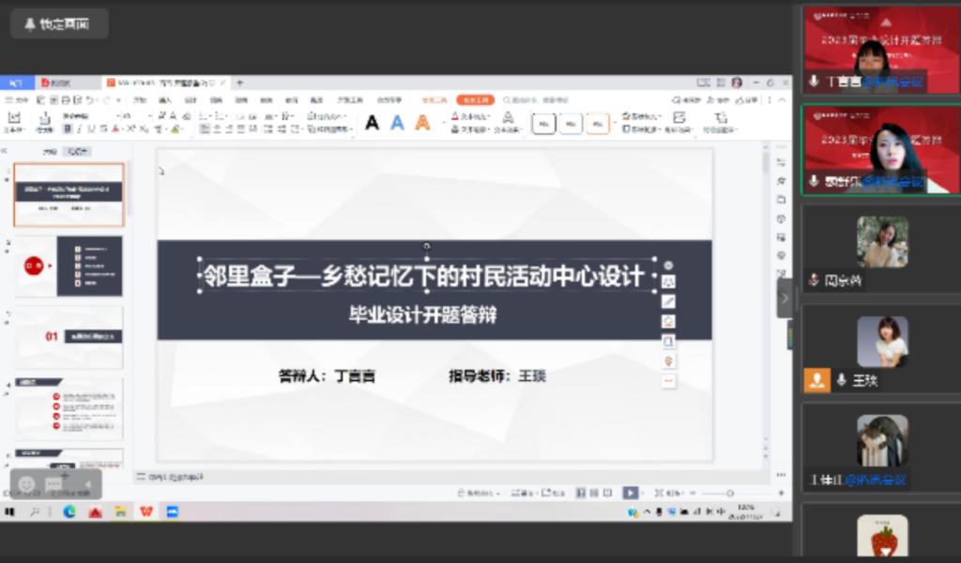Expand the side panel arrow beside participants
The height and width of the screenshot is (563, 961).
(785, 297)
